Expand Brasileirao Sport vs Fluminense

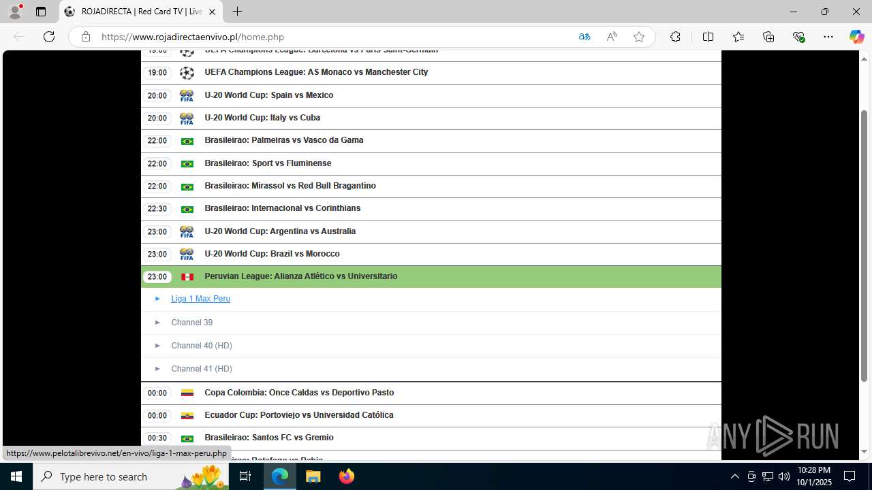(431, 164)
